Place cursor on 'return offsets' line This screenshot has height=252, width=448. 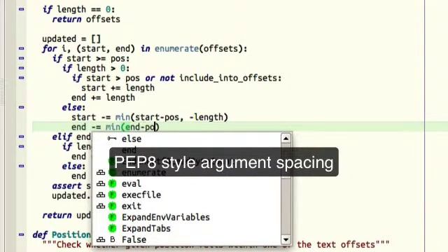click(86, 20)
